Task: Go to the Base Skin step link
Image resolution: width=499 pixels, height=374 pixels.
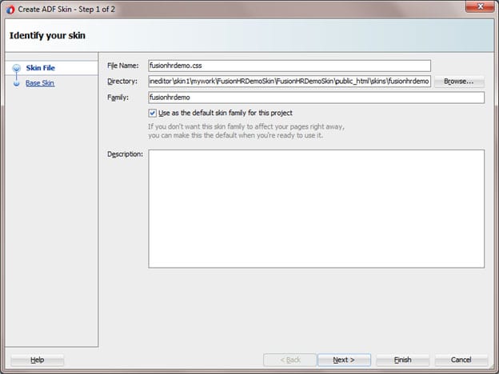Action: point(40,83)
